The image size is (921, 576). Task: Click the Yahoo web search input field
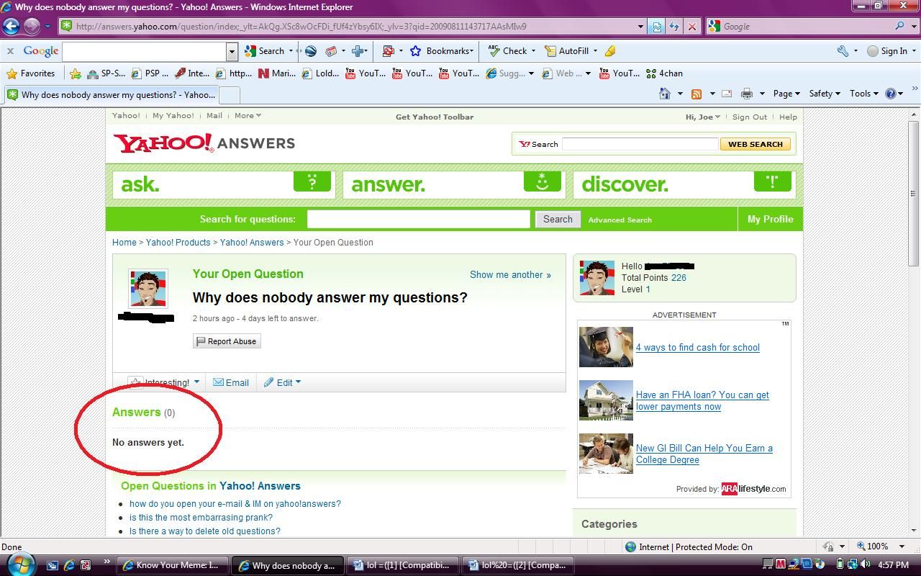click(640, 144)
